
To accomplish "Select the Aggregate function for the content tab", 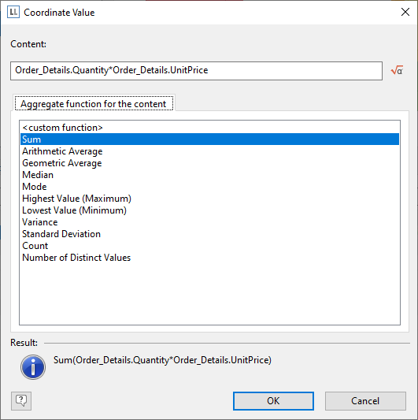I will [94, 103].
